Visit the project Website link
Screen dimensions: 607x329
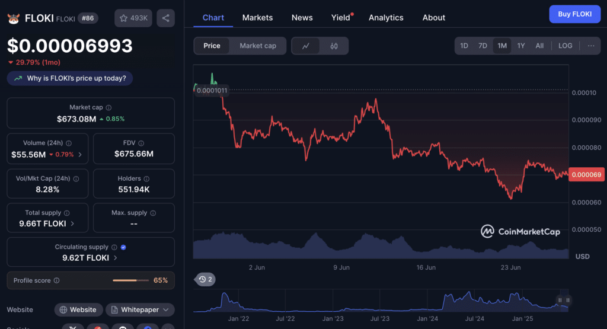(79, 309)
